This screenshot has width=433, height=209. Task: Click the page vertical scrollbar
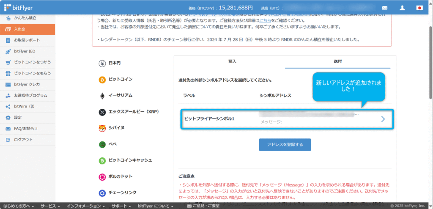coord(431,62)
